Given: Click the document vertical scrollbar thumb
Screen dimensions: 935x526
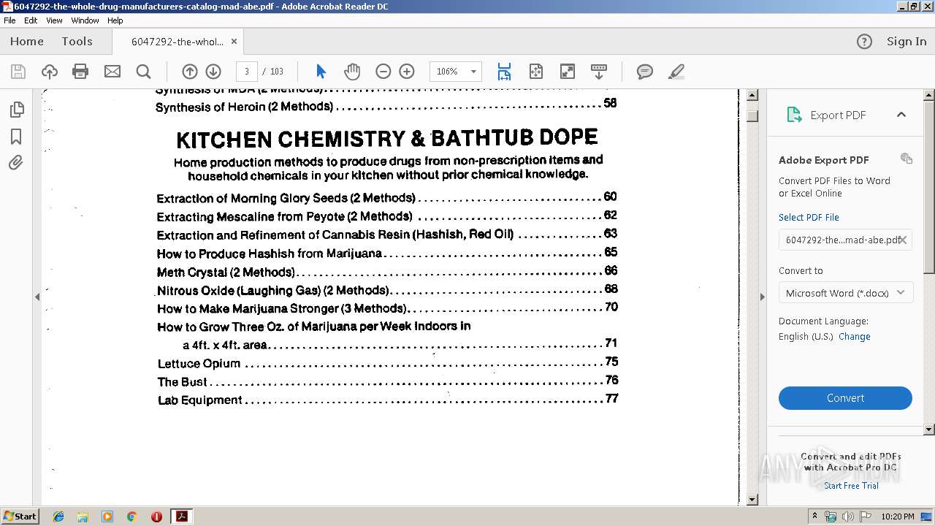Looking at the screenshot, I should (753, 116).
